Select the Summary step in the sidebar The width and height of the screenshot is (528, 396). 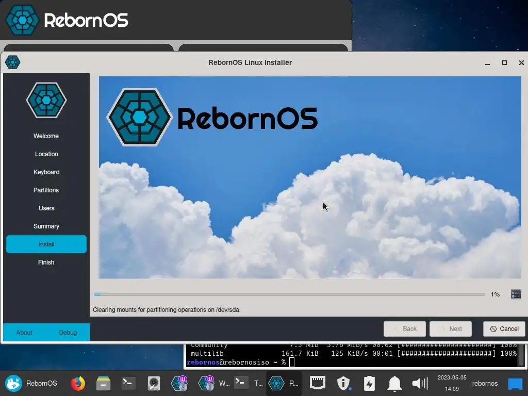[46, 226]
